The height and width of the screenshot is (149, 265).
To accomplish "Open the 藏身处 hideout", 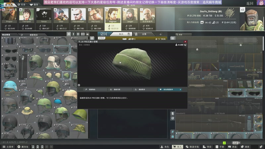I will pos(23,147).
